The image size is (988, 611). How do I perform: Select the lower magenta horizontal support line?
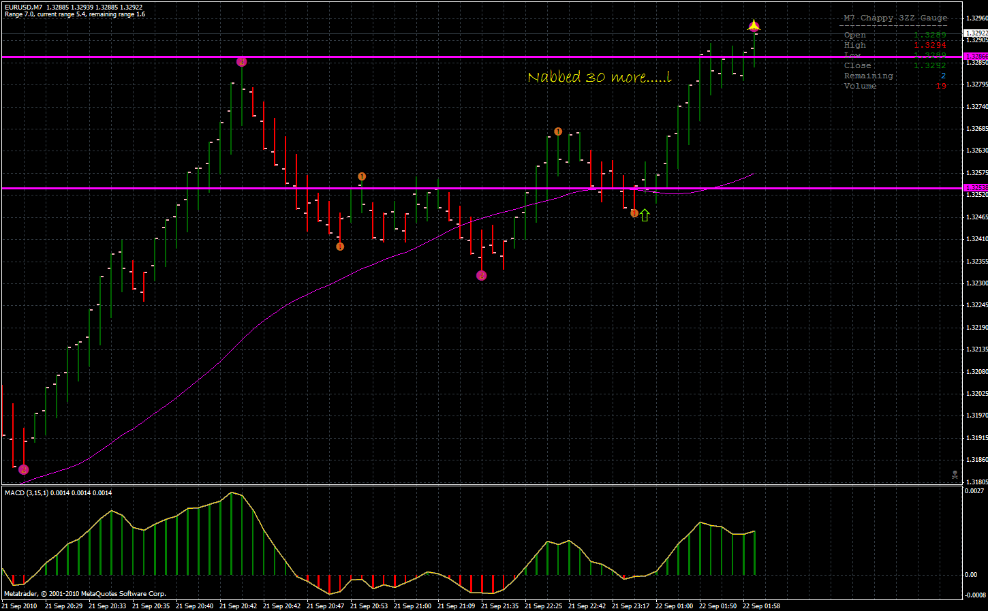(x=482, y=188)
